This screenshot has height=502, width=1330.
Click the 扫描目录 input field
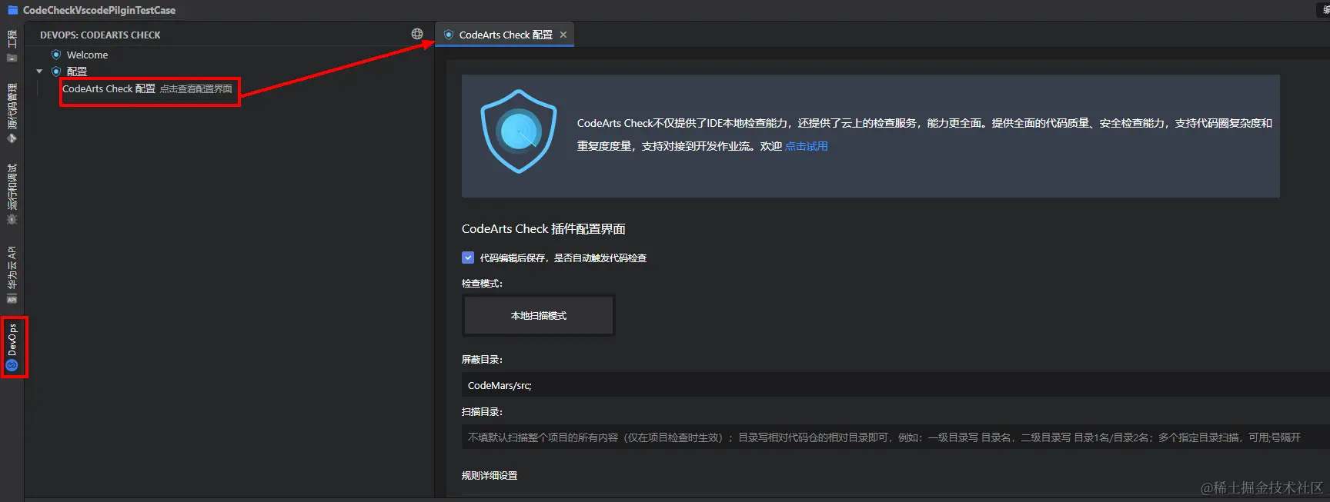click(x=895, y=437)
